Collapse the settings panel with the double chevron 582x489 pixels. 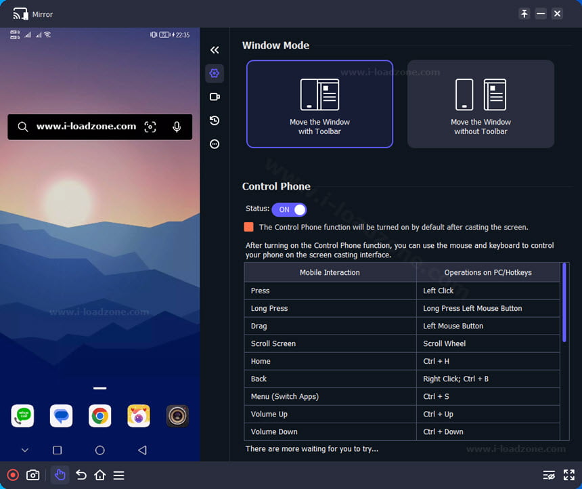coord(215,50)
